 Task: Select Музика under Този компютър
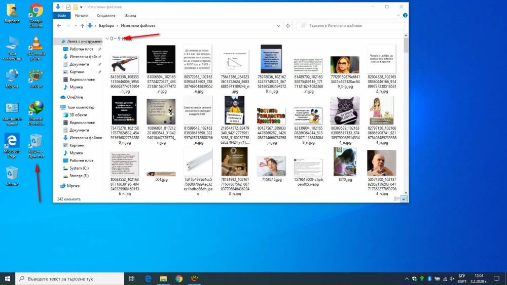tap(76, 153)
